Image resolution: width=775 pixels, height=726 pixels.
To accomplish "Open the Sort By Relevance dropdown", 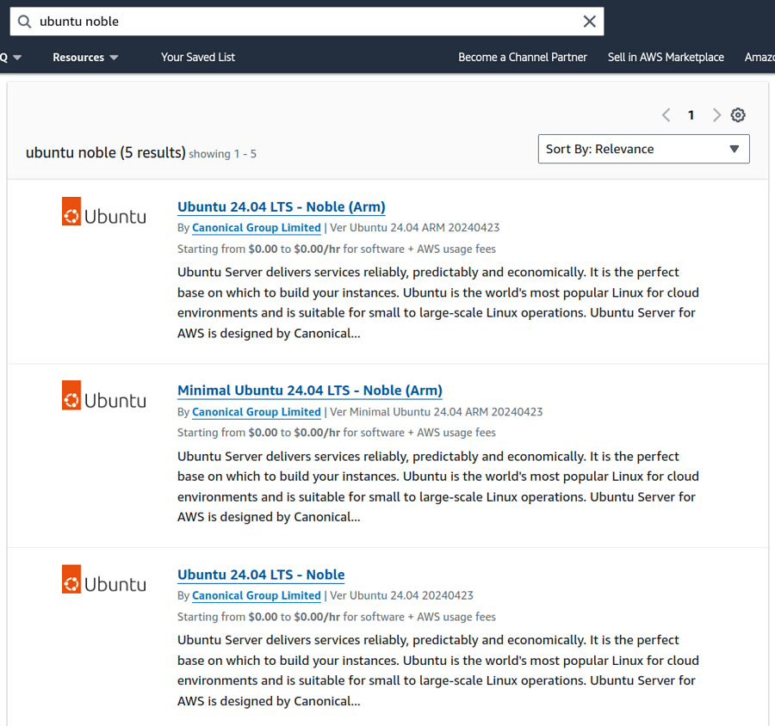I will [x=643, y=149].
